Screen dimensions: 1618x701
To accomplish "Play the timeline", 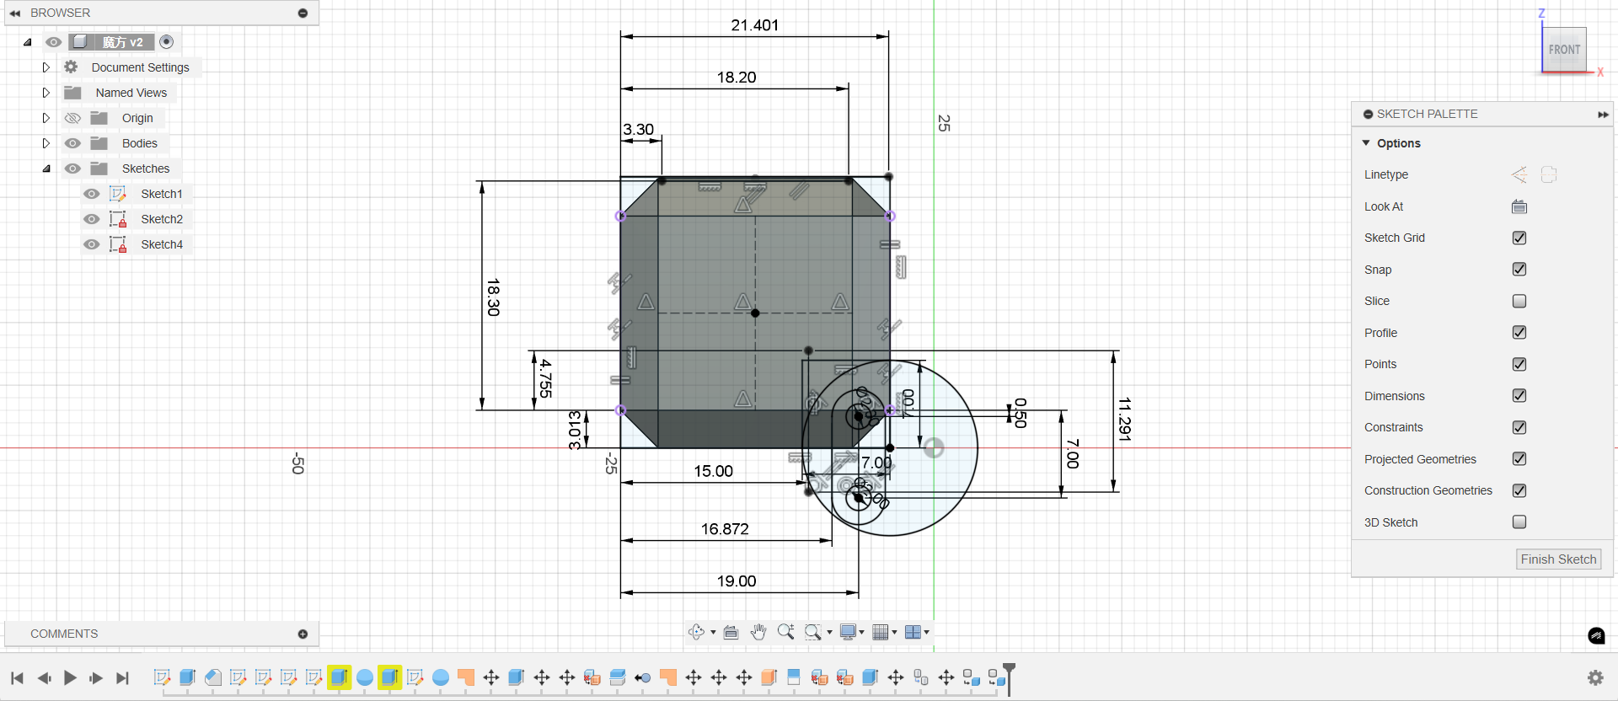I will coord(70,677).
